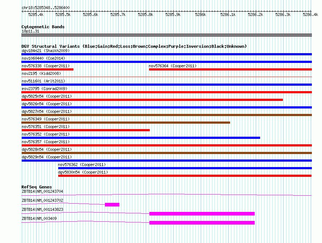Click the esv23795 (Conrad2009) label
The image size is (322, 243).
(x=45, y=89)
